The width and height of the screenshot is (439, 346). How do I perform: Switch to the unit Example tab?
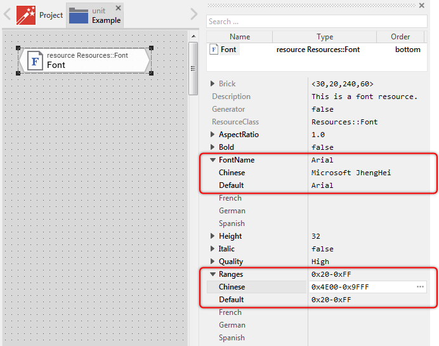click(x=106, y=15)
